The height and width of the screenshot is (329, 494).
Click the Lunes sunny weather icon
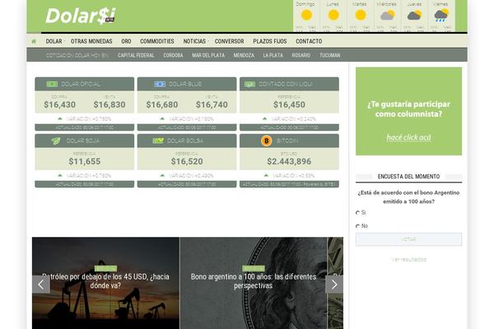point(333,15)
